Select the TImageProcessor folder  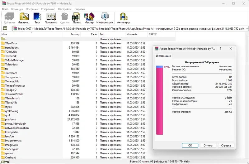click(15, 85)
